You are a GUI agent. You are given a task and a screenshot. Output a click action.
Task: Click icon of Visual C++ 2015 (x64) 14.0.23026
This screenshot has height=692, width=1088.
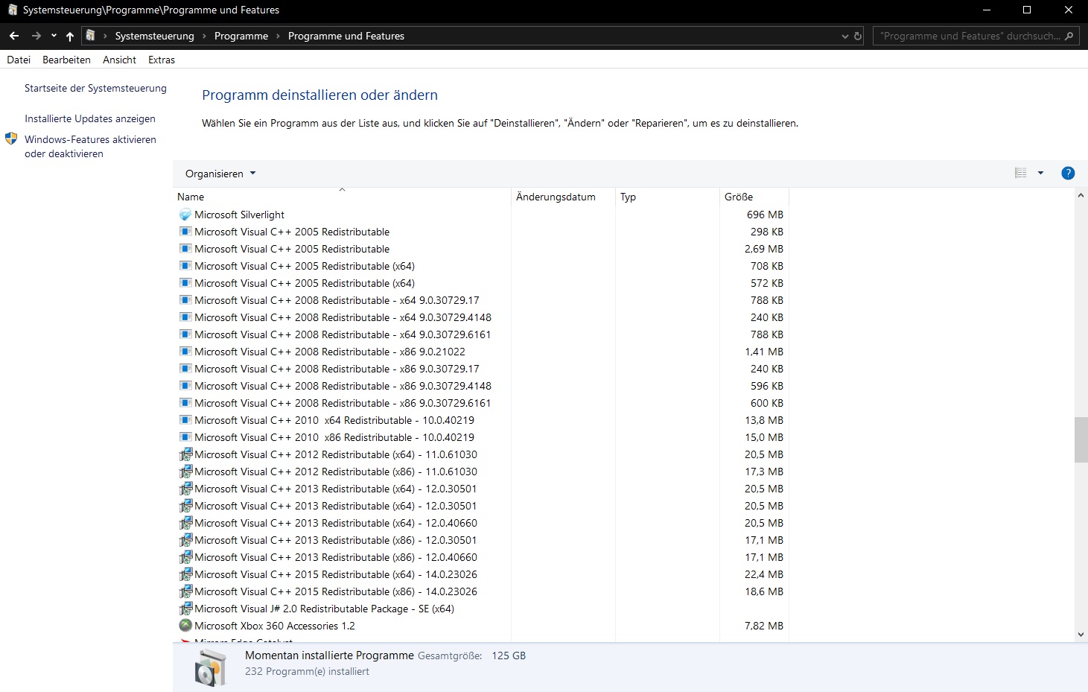tap(185, 574)
